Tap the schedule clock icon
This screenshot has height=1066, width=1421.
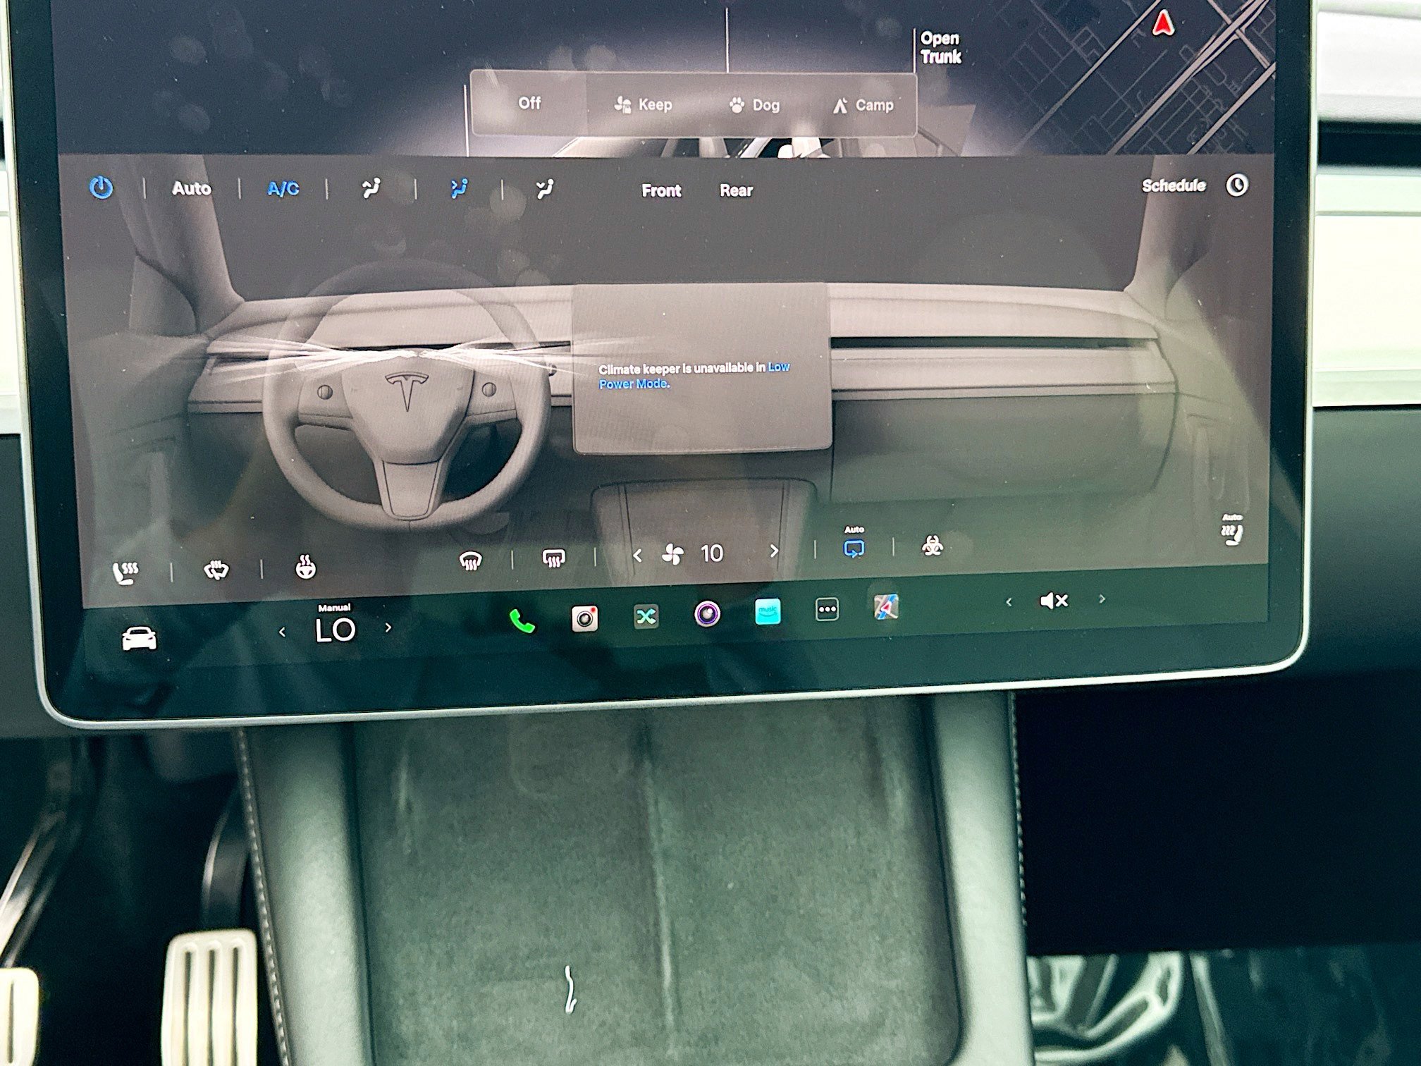(x=1237, y=185)
